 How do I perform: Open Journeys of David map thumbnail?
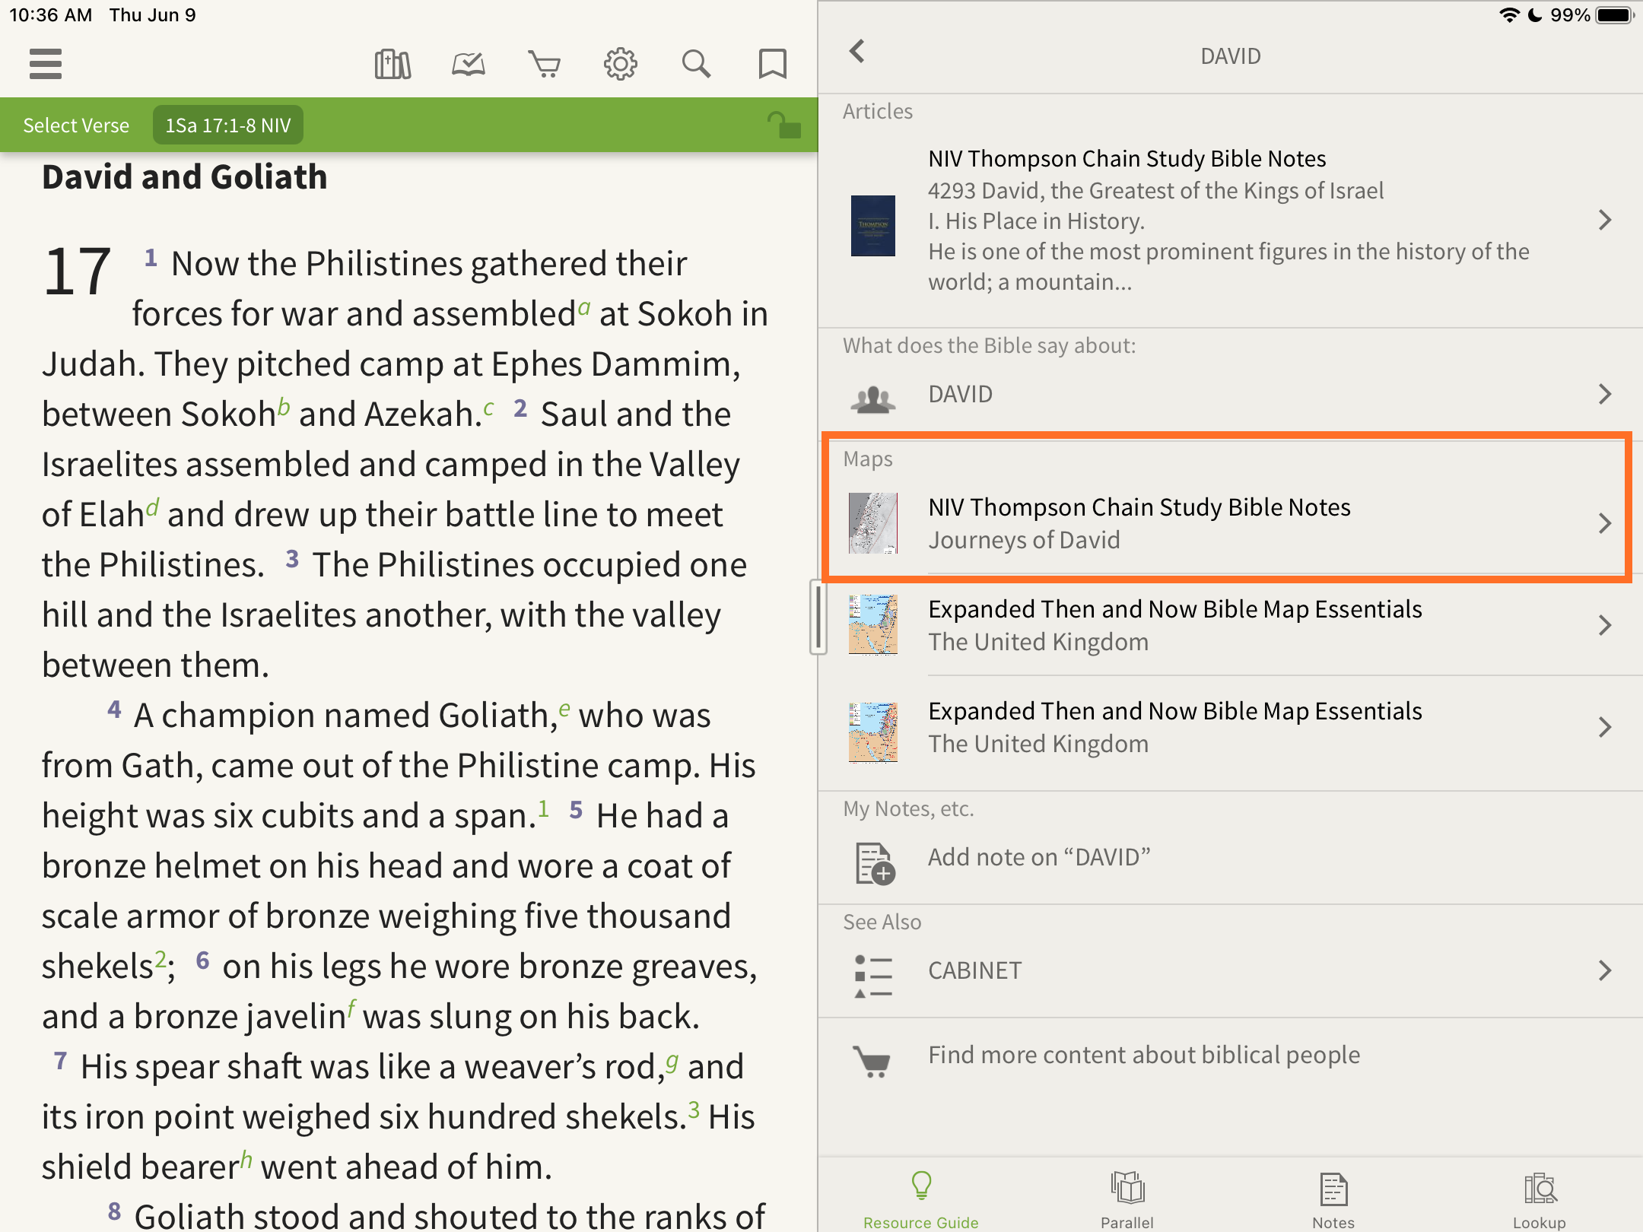[x=873, y=523]
